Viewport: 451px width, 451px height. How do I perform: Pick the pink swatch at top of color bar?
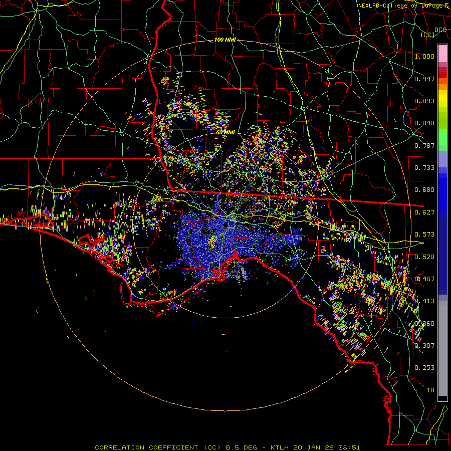(442, 53)
